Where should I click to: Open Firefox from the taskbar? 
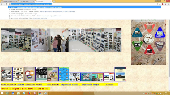(29, 93)
